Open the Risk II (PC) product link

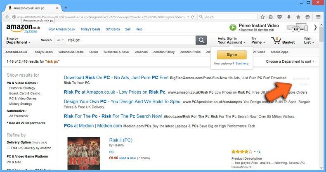pyautogui.click(x=121, y=140)
